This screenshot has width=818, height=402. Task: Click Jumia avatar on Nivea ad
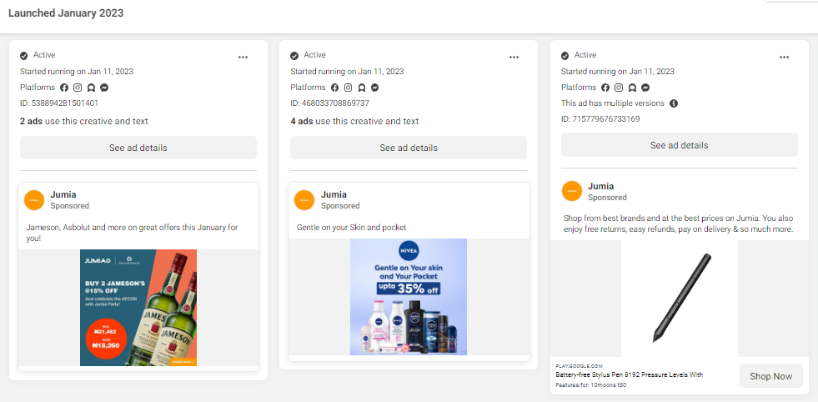pos(304,200)
